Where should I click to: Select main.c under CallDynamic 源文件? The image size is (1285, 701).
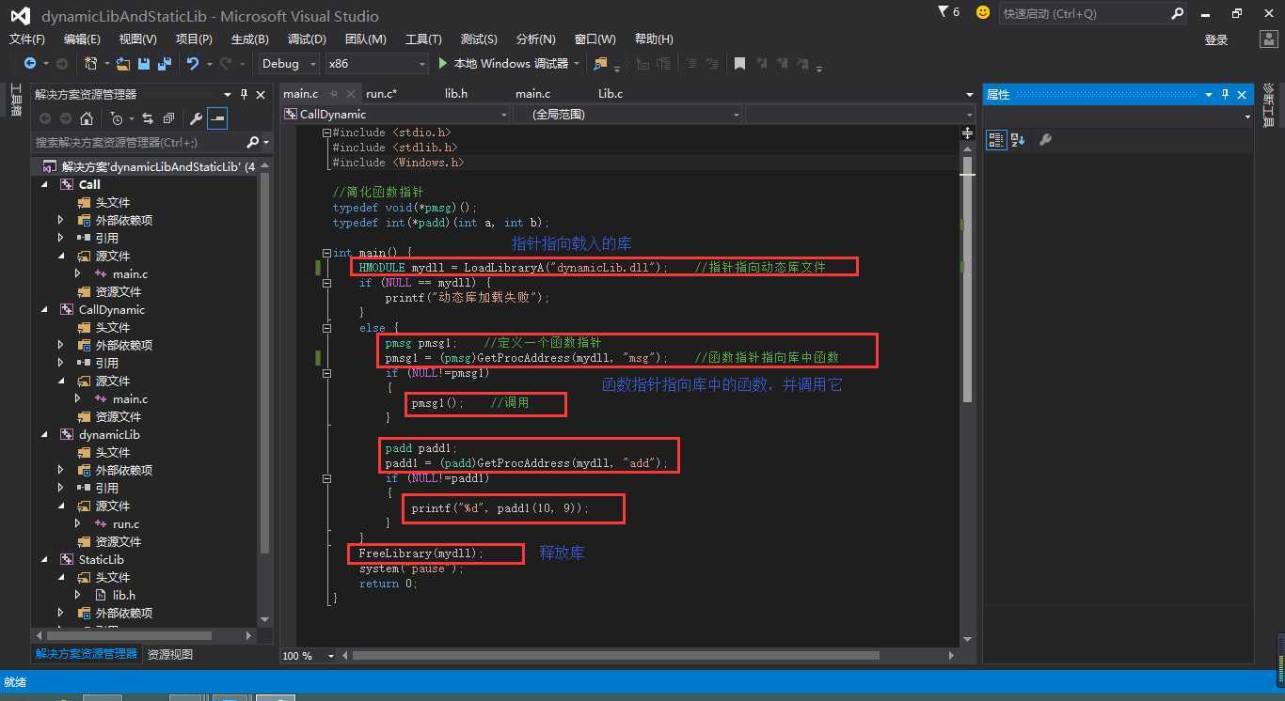click(130, 399)
